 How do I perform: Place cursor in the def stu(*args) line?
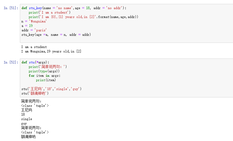pos(35,62)
